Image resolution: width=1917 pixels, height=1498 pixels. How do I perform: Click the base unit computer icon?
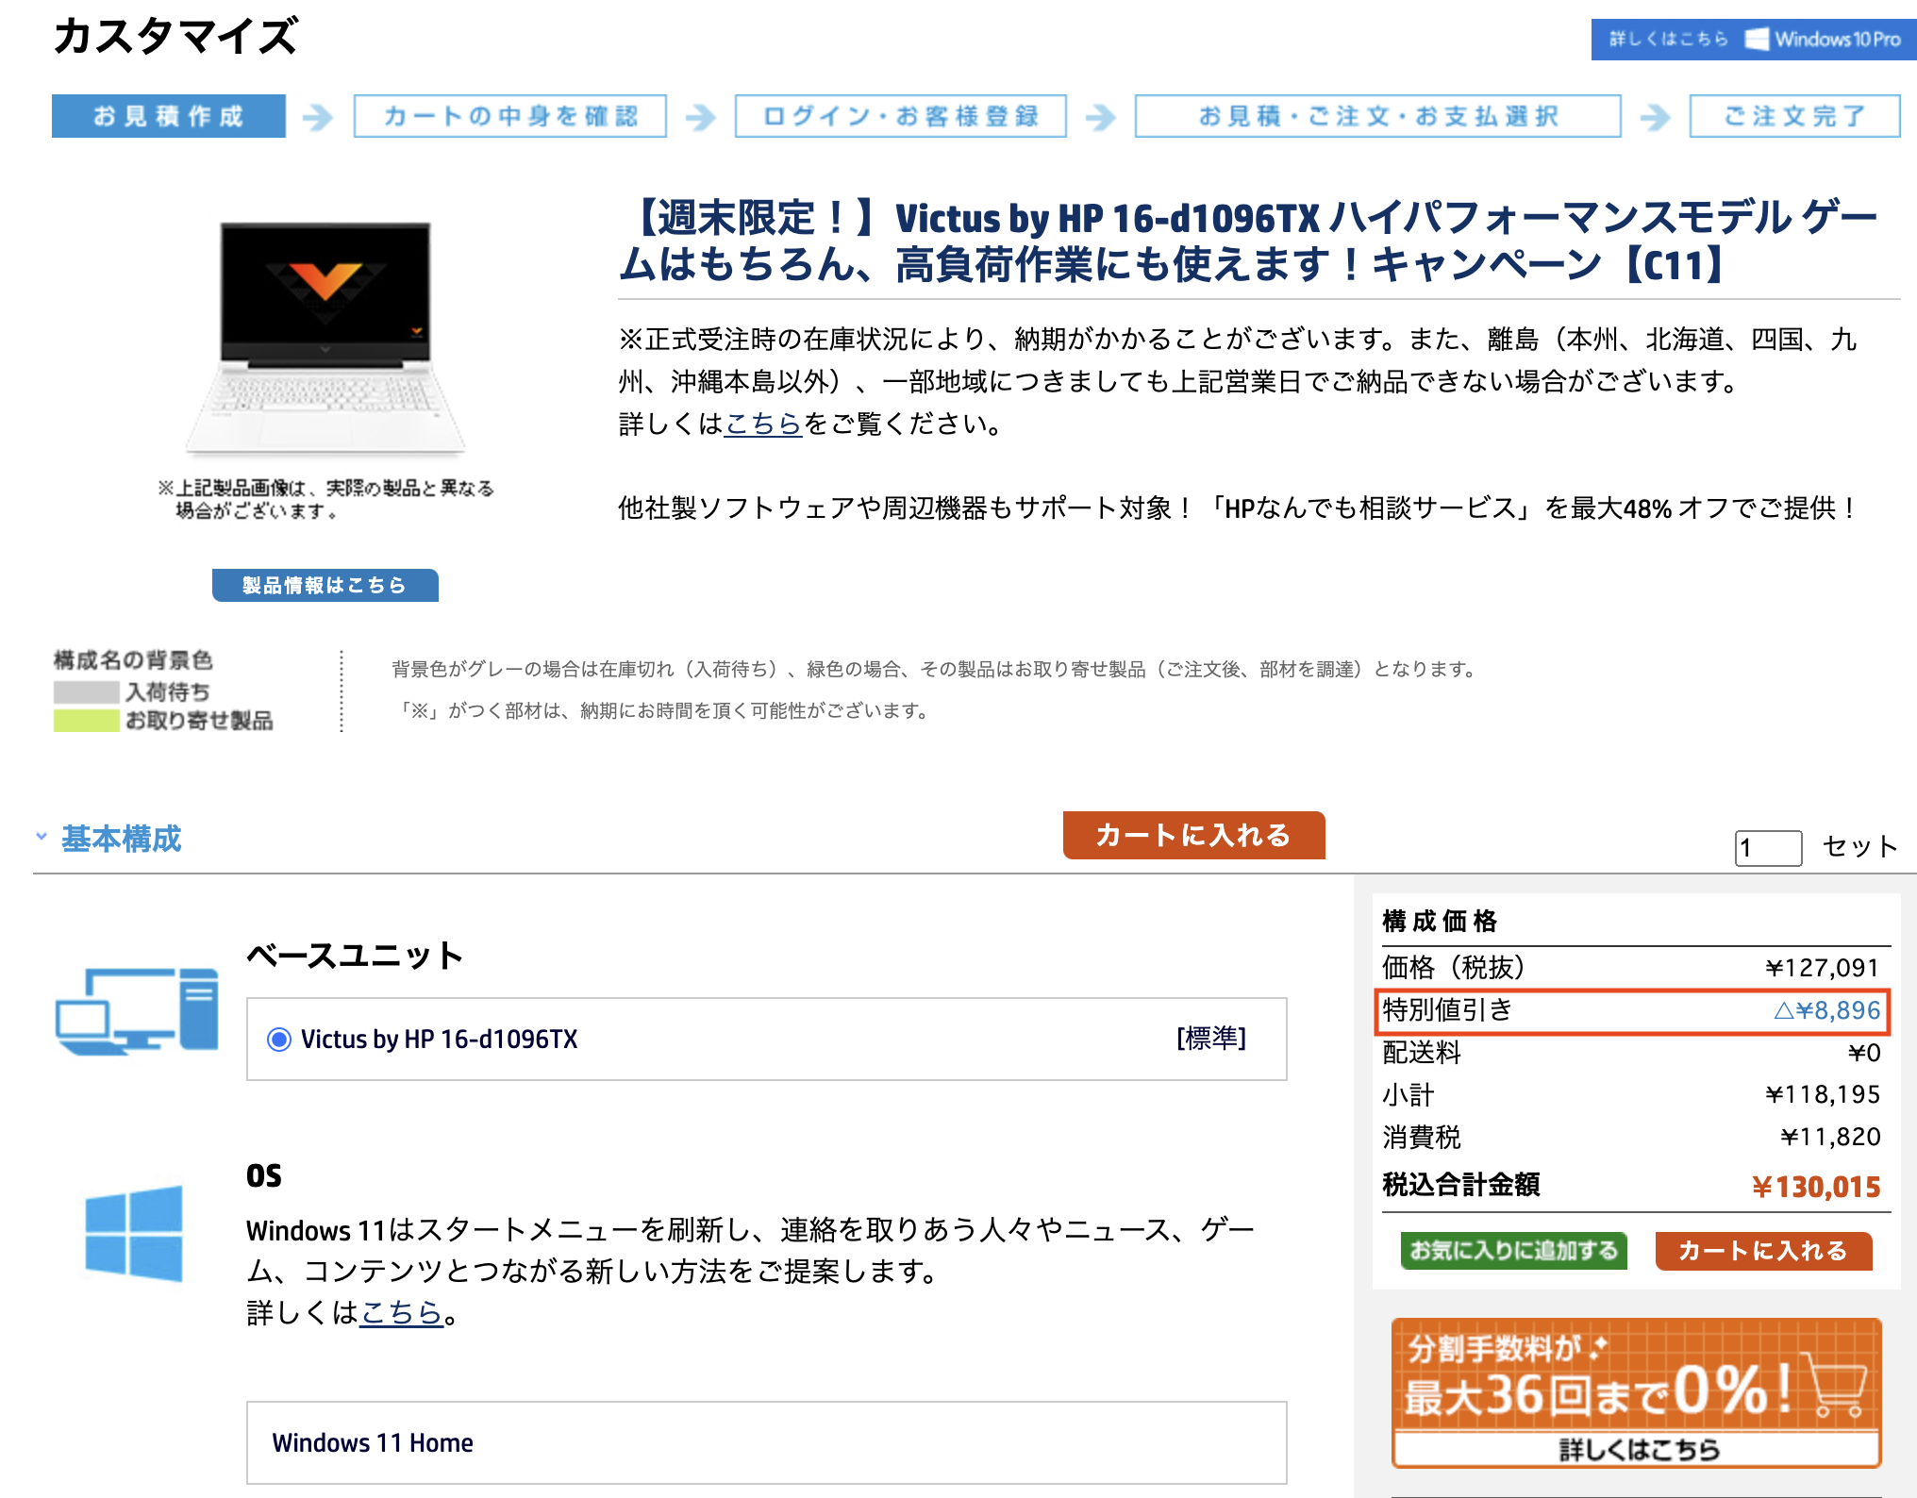coord(137,1011)
